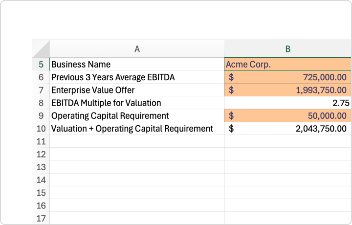Click the EBITDA Multiple for Valuation cell

137,103
